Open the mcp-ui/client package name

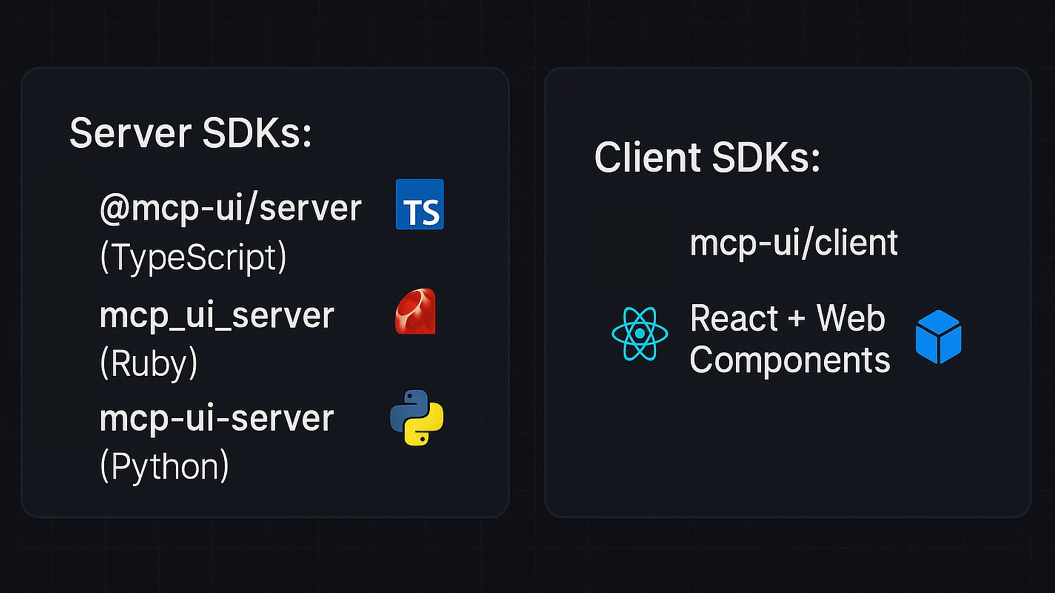tap(793, 243)
